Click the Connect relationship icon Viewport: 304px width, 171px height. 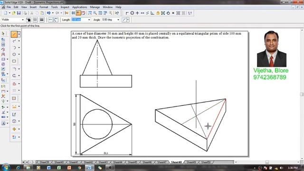127,13
